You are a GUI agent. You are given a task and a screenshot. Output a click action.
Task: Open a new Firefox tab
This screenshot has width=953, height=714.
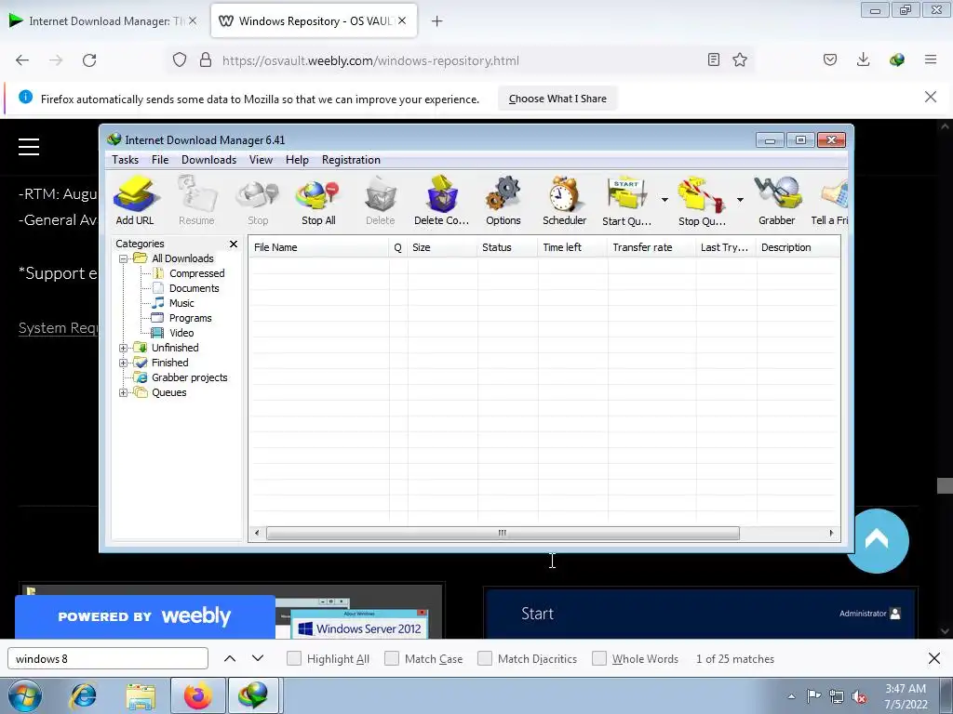pos(437,21)
